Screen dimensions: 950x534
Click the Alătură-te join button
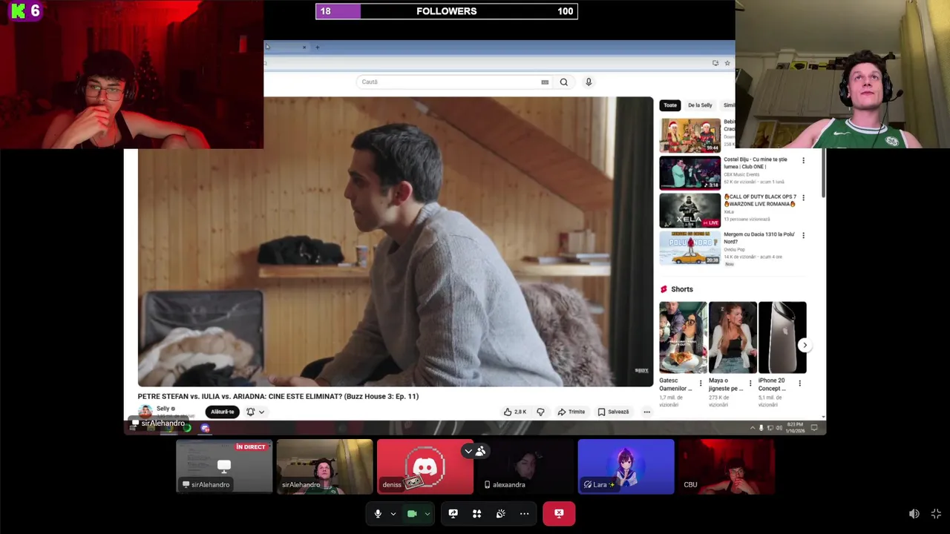[223, 412]
